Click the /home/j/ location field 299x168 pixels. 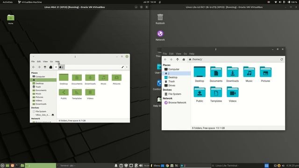click(234, 59)
